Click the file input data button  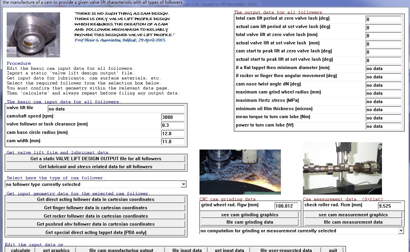click(187, 250)
